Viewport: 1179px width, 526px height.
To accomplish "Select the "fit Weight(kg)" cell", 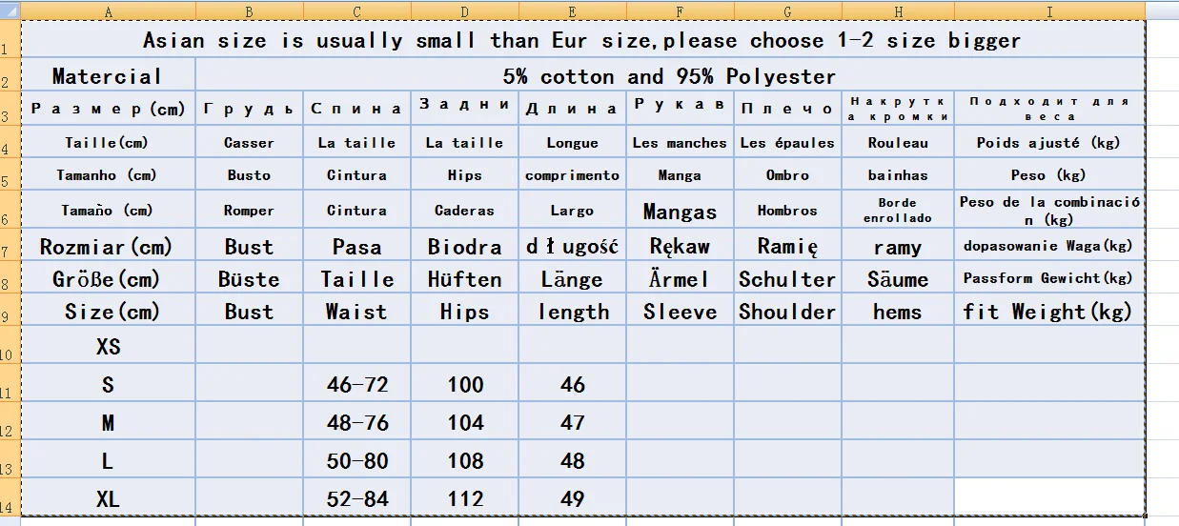I will coord(1047,312).
